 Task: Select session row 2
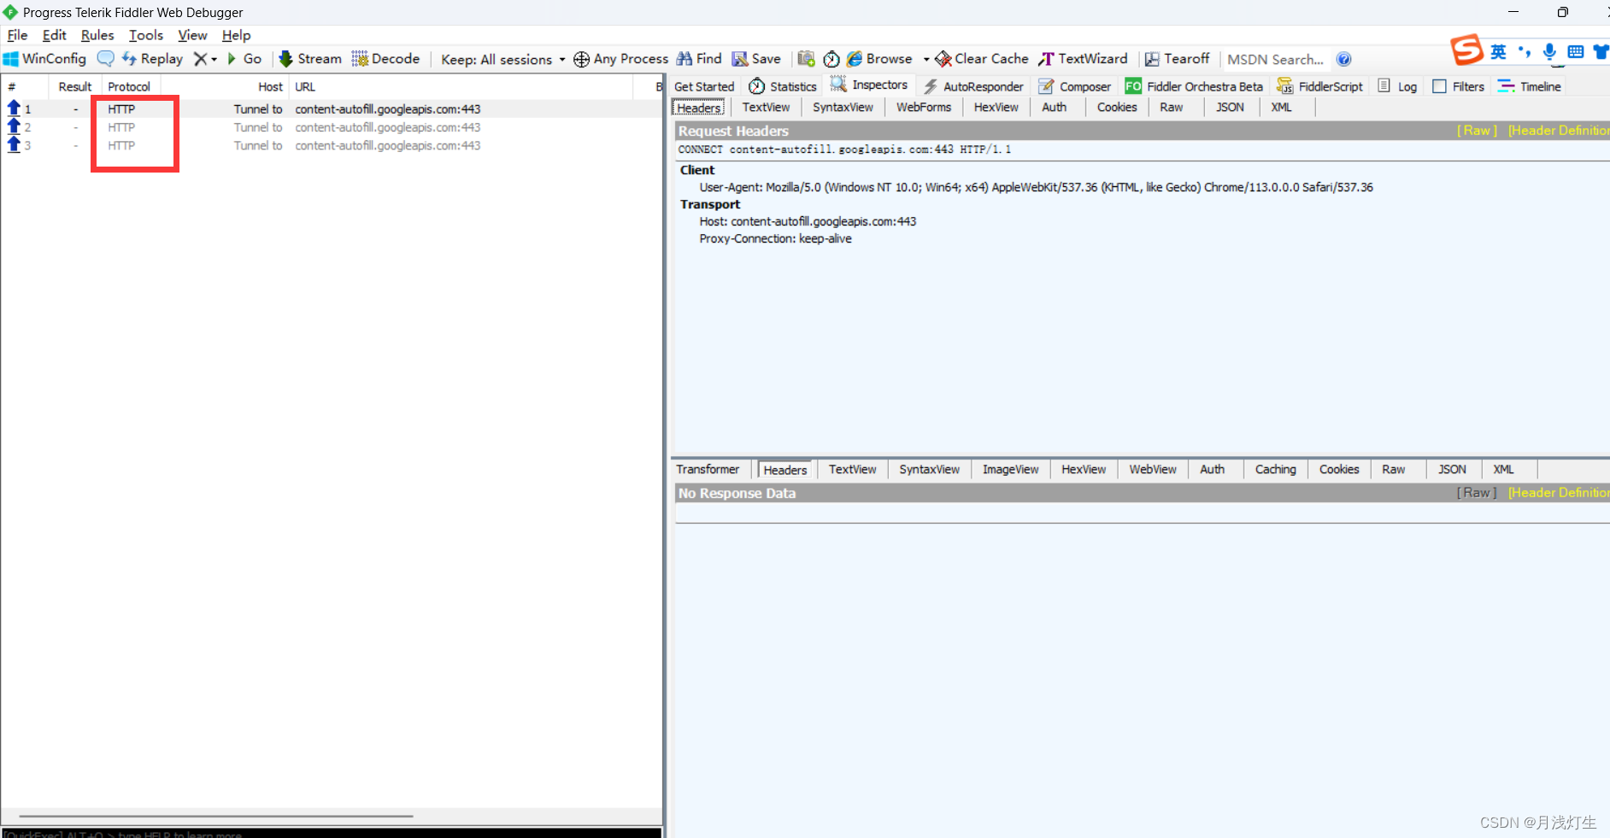(x=332, y=127)
